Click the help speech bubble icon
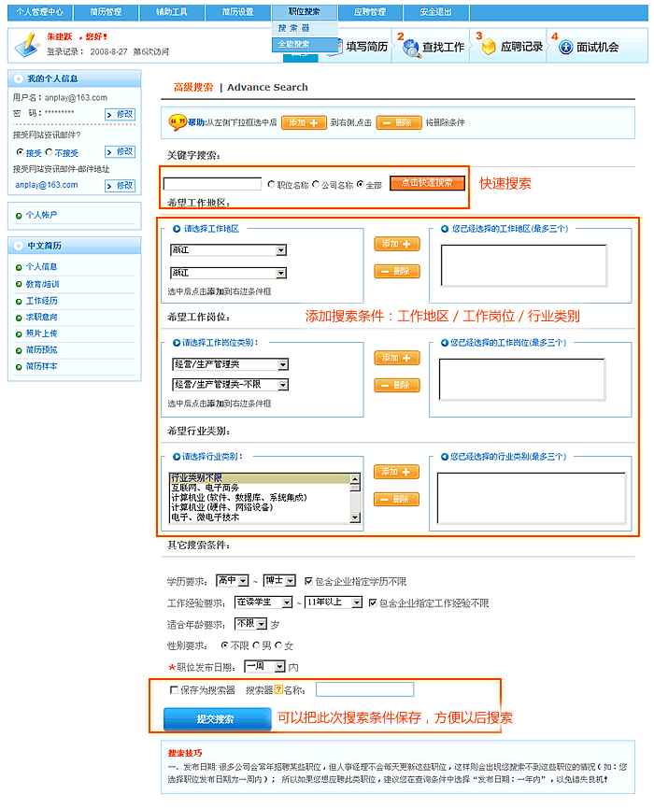This screenshot has width=654, height=808. pos(176,122)
